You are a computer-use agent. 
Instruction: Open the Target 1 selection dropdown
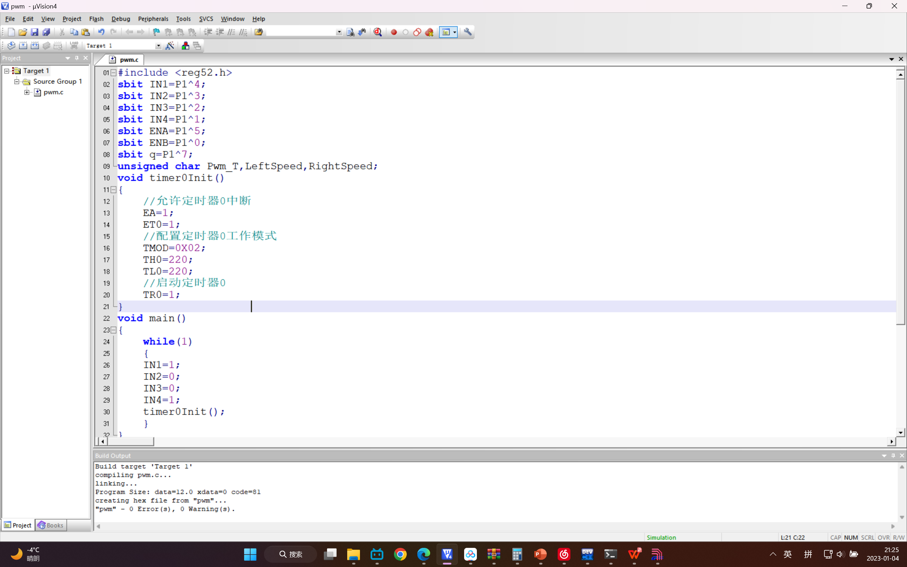coord(158,46)
